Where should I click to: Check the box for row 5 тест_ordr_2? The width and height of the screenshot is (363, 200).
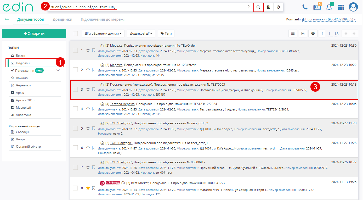click(75, 128)
